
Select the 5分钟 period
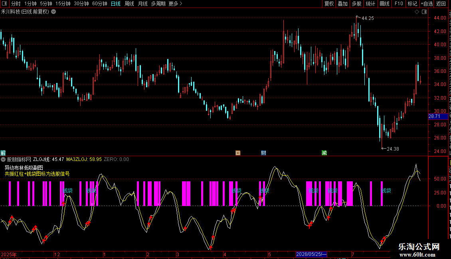coord(46,4)
